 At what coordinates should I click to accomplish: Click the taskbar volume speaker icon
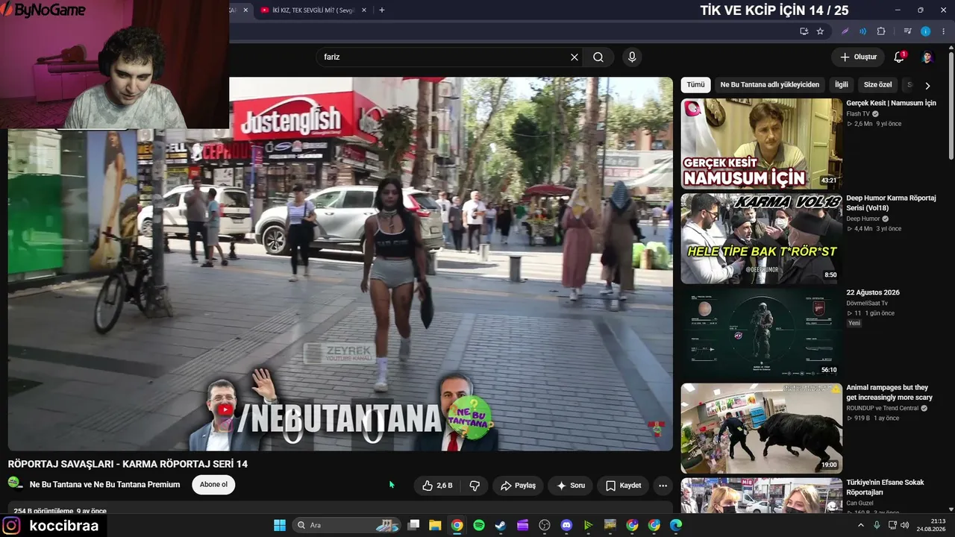[905, 525]
